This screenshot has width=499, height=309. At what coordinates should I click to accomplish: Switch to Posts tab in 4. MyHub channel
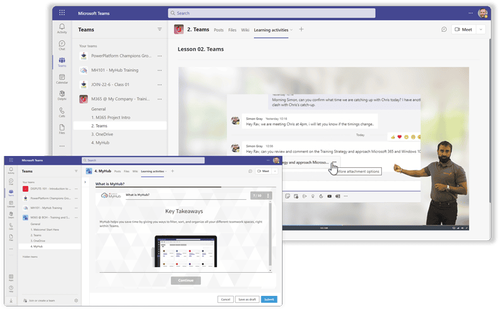pyautogui.click(x=117, y=172)
